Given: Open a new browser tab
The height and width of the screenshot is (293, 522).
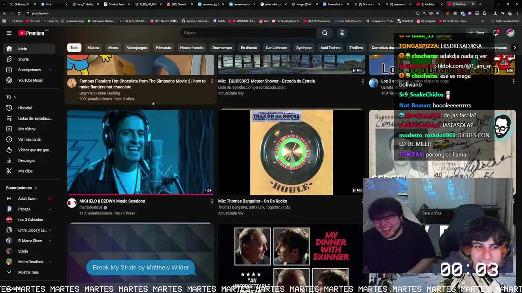Looking at the screenshot, I should pos(480,4).
